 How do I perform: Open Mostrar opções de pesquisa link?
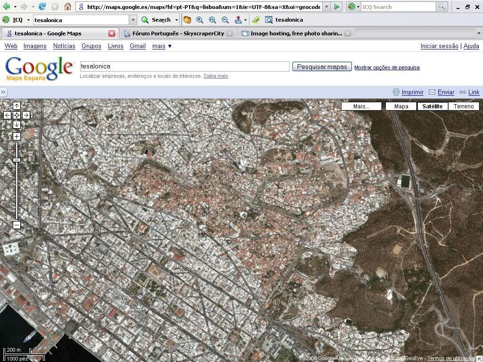[387, 67]
